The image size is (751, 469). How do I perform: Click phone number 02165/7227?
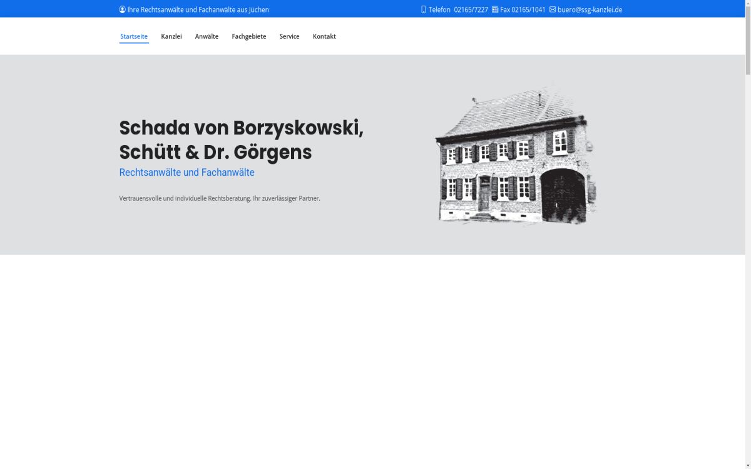coord(471,9)
